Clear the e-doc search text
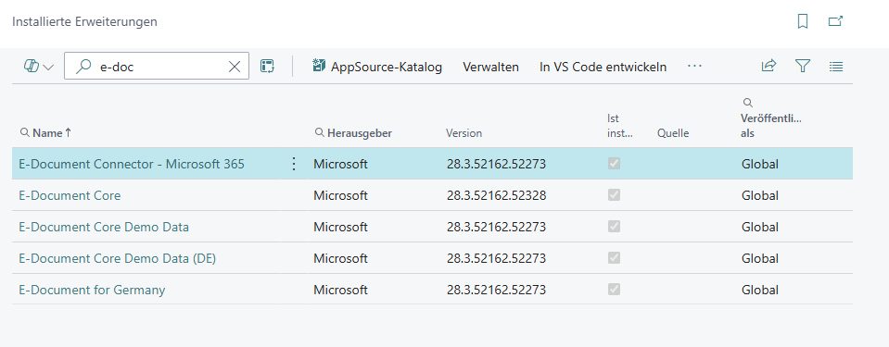Screen dimensions: 889x347 pyautogui.click(x=235, y=67)
